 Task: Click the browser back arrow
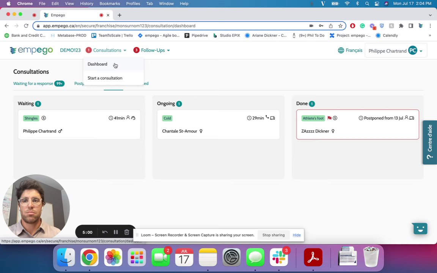pos(7,26)
